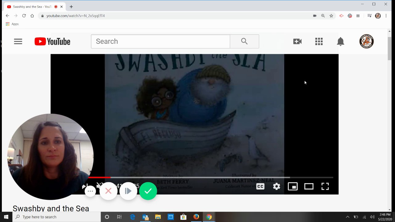Click the address bar URL
This screenshot has width=395, height=222.
(76, 16)
